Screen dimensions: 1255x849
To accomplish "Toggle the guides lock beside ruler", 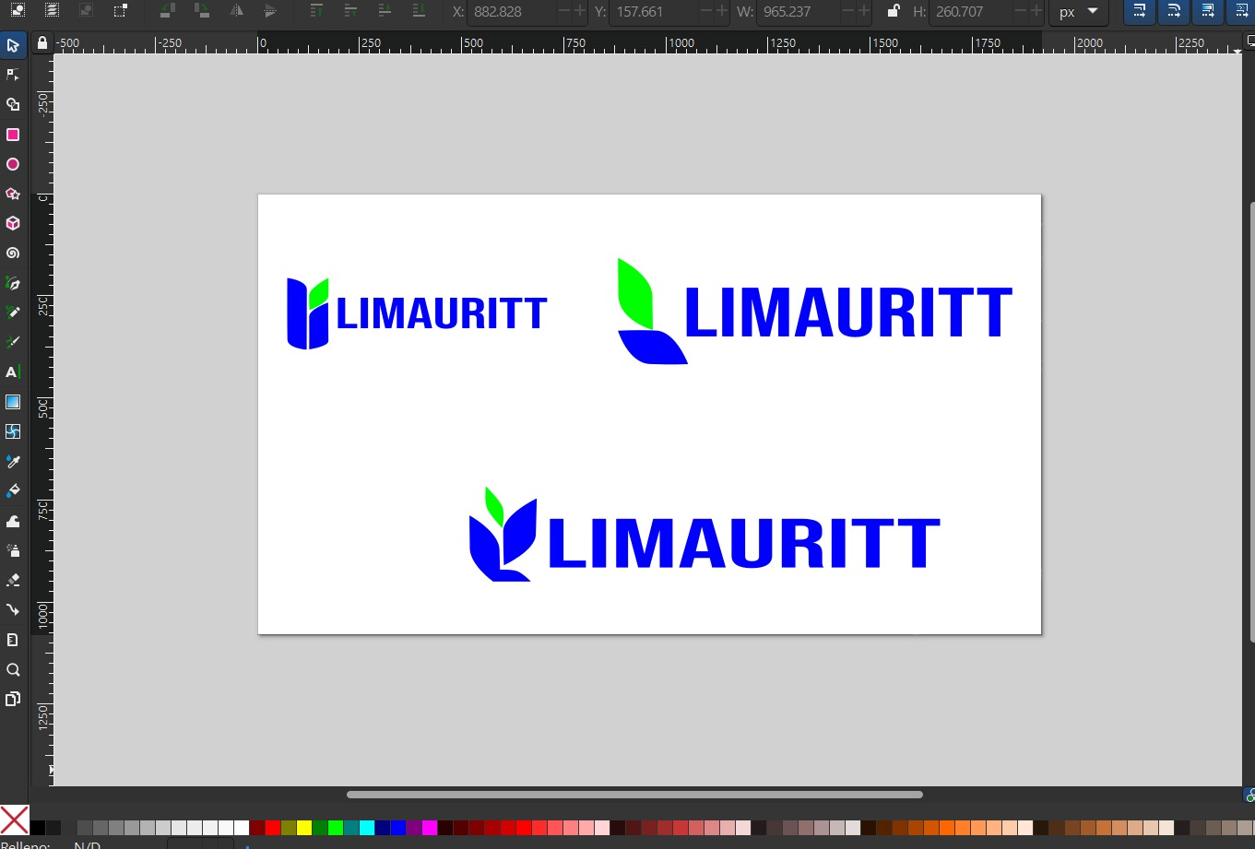I will [x=41, y=43].
